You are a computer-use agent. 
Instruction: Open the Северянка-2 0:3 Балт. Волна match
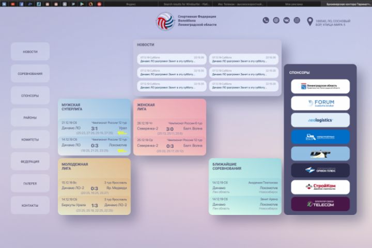click(x=169, y=146)
